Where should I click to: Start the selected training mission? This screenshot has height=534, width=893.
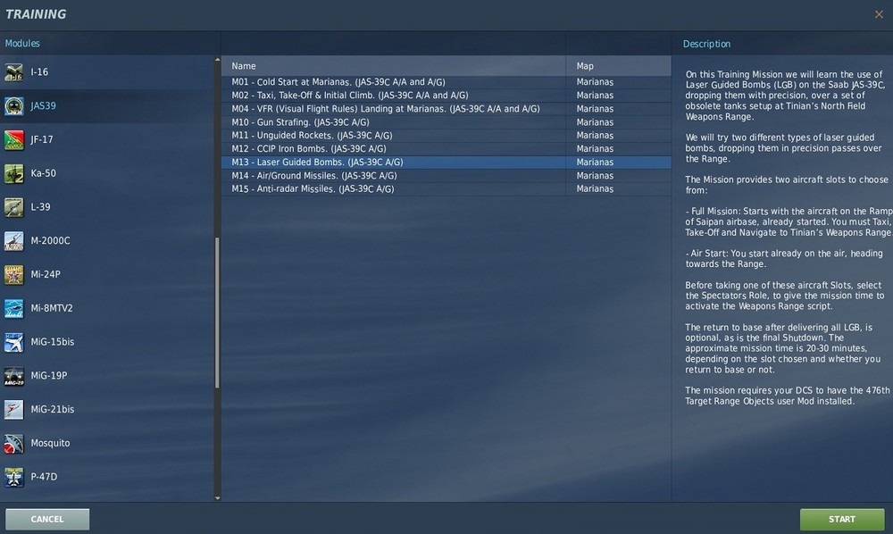[842, 519]
